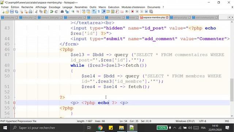Open line ending options on Windows (CR LF)

tap(185, 121)
